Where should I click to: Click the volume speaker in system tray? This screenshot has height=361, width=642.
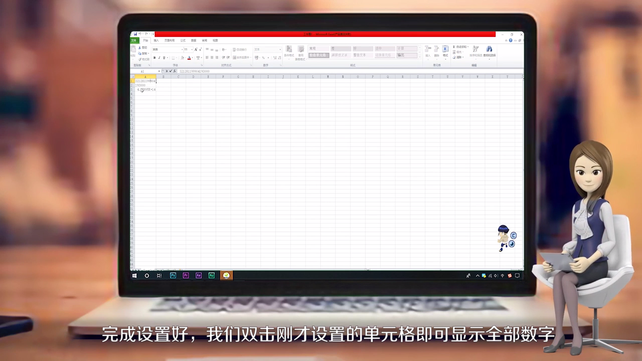pyautogui.click(x=497, y=275)
